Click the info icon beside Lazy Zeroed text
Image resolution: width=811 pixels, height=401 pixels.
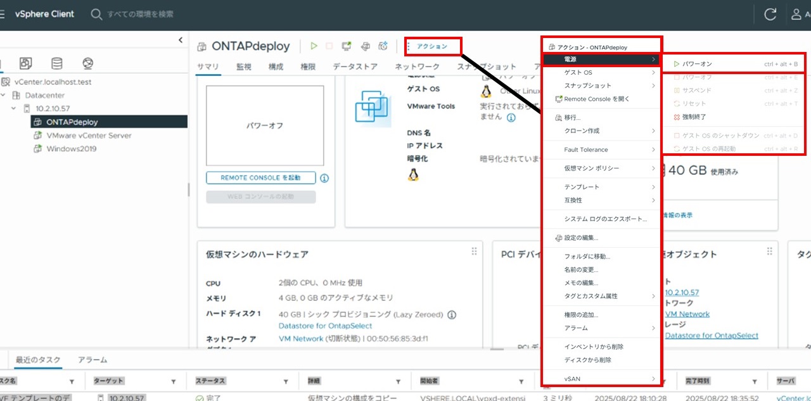(x=452, y=315)
